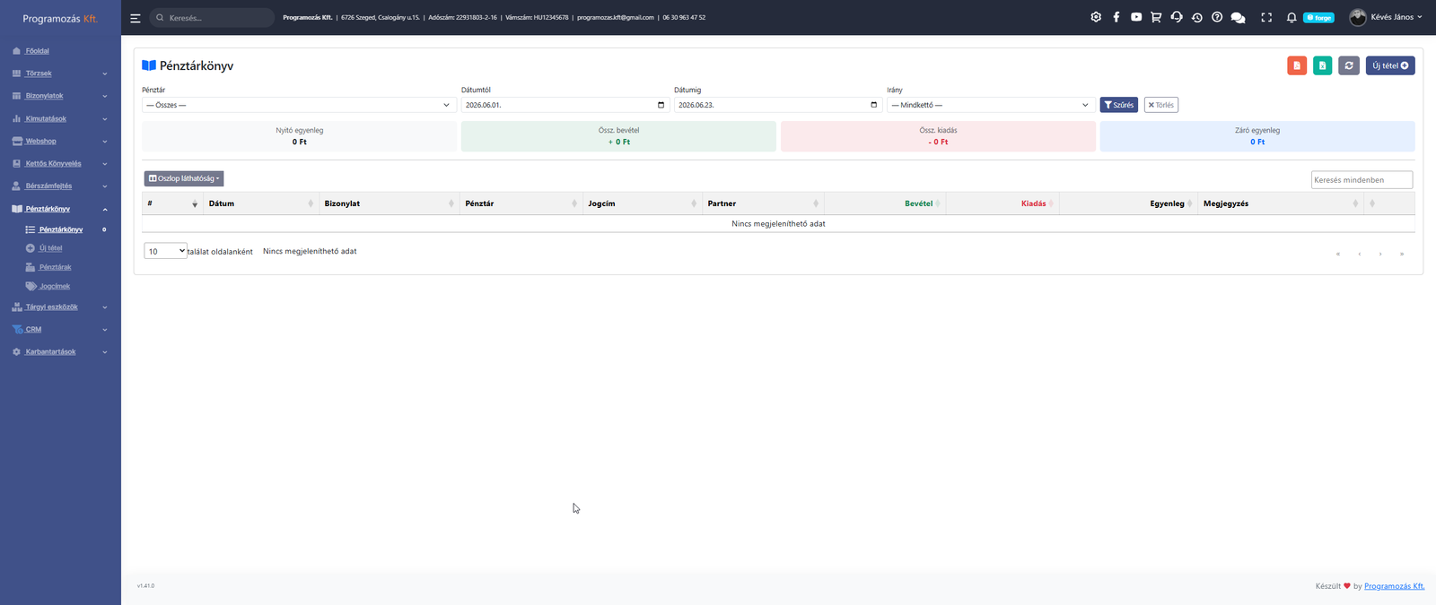
Task: Open the history clock icon
Action: 1196,17
